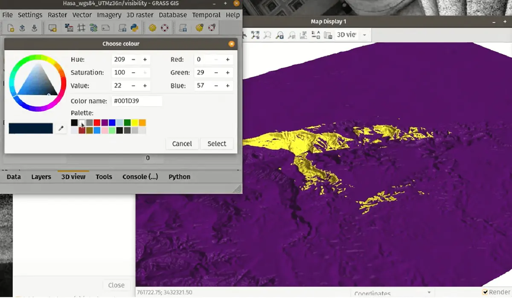Viewport: 512px width, 298px height.
Task: Click the Hue value field
Action: pyautogui.click(x=119, y=60)
